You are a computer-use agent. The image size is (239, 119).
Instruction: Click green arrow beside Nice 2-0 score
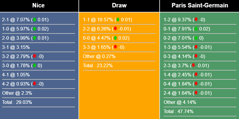34,38
